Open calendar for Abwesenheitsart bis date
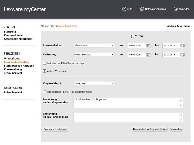 coord(182,45)
